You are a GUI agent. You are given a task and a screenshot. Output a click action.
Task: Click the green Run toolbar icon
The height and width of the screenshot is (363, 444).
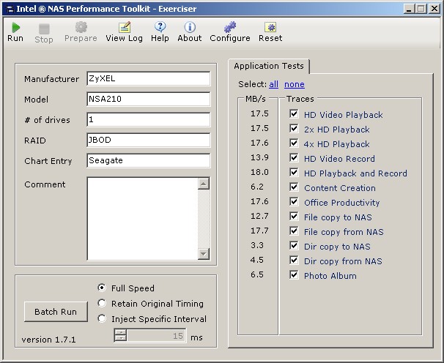tap(15, 27)
